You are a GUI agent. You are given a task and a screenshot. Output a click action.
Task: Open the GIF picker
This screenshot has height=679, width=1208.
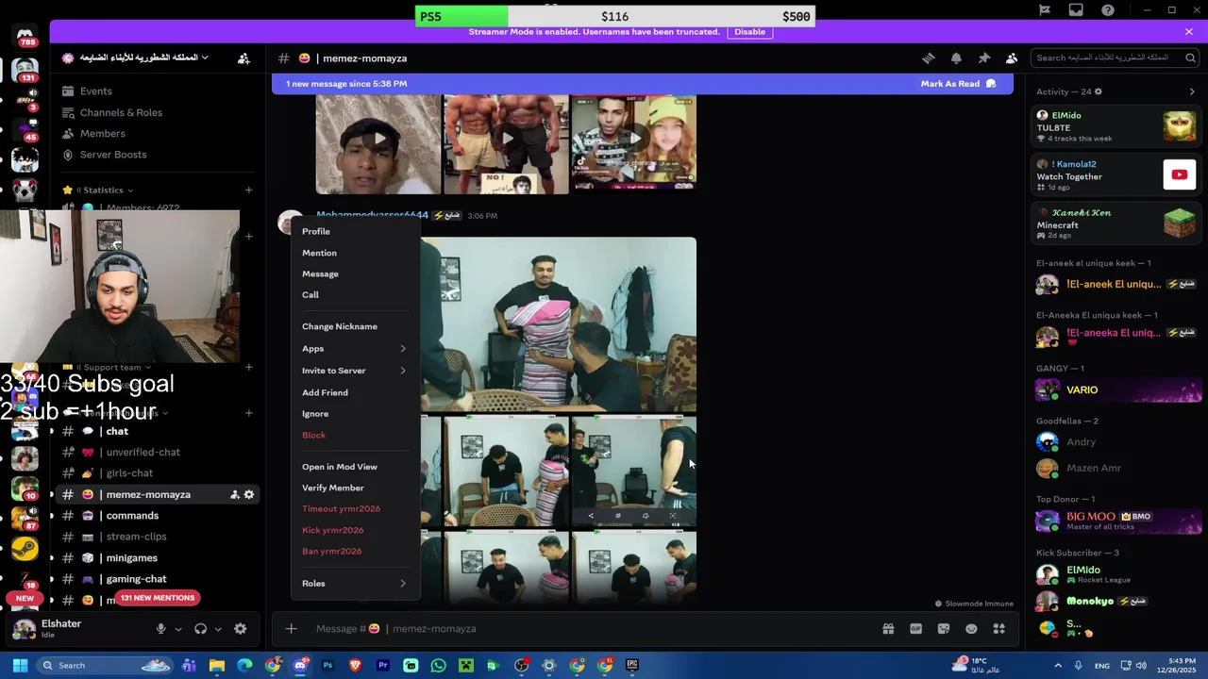(x=915, y=629)
